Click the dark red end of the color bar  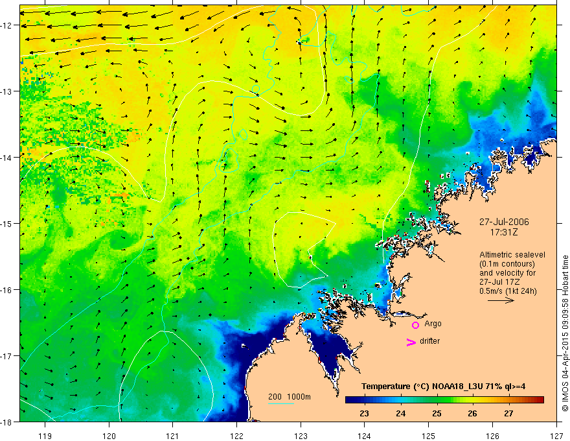[541, 400]
